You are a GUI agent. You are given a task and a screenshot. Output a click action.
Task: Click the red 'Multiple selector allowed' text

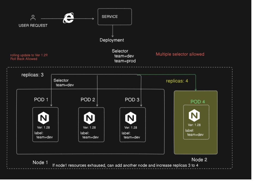click(x=180, y=54)
